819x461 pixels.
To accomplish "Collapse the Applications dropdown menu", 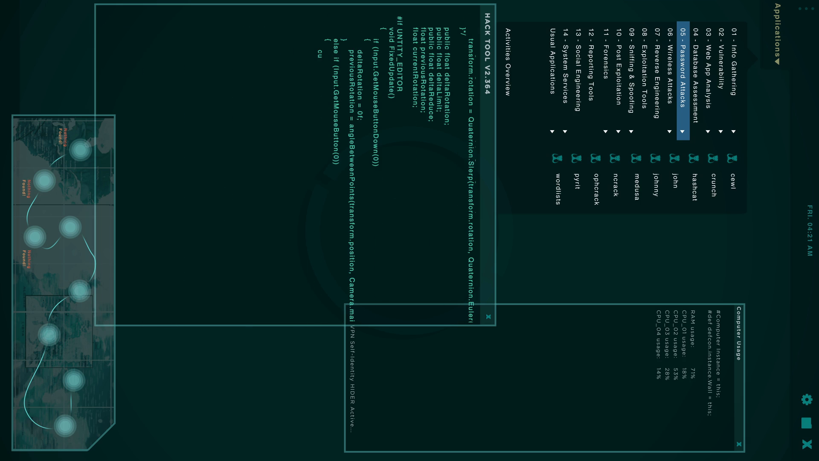I will [x=777, y=34].
